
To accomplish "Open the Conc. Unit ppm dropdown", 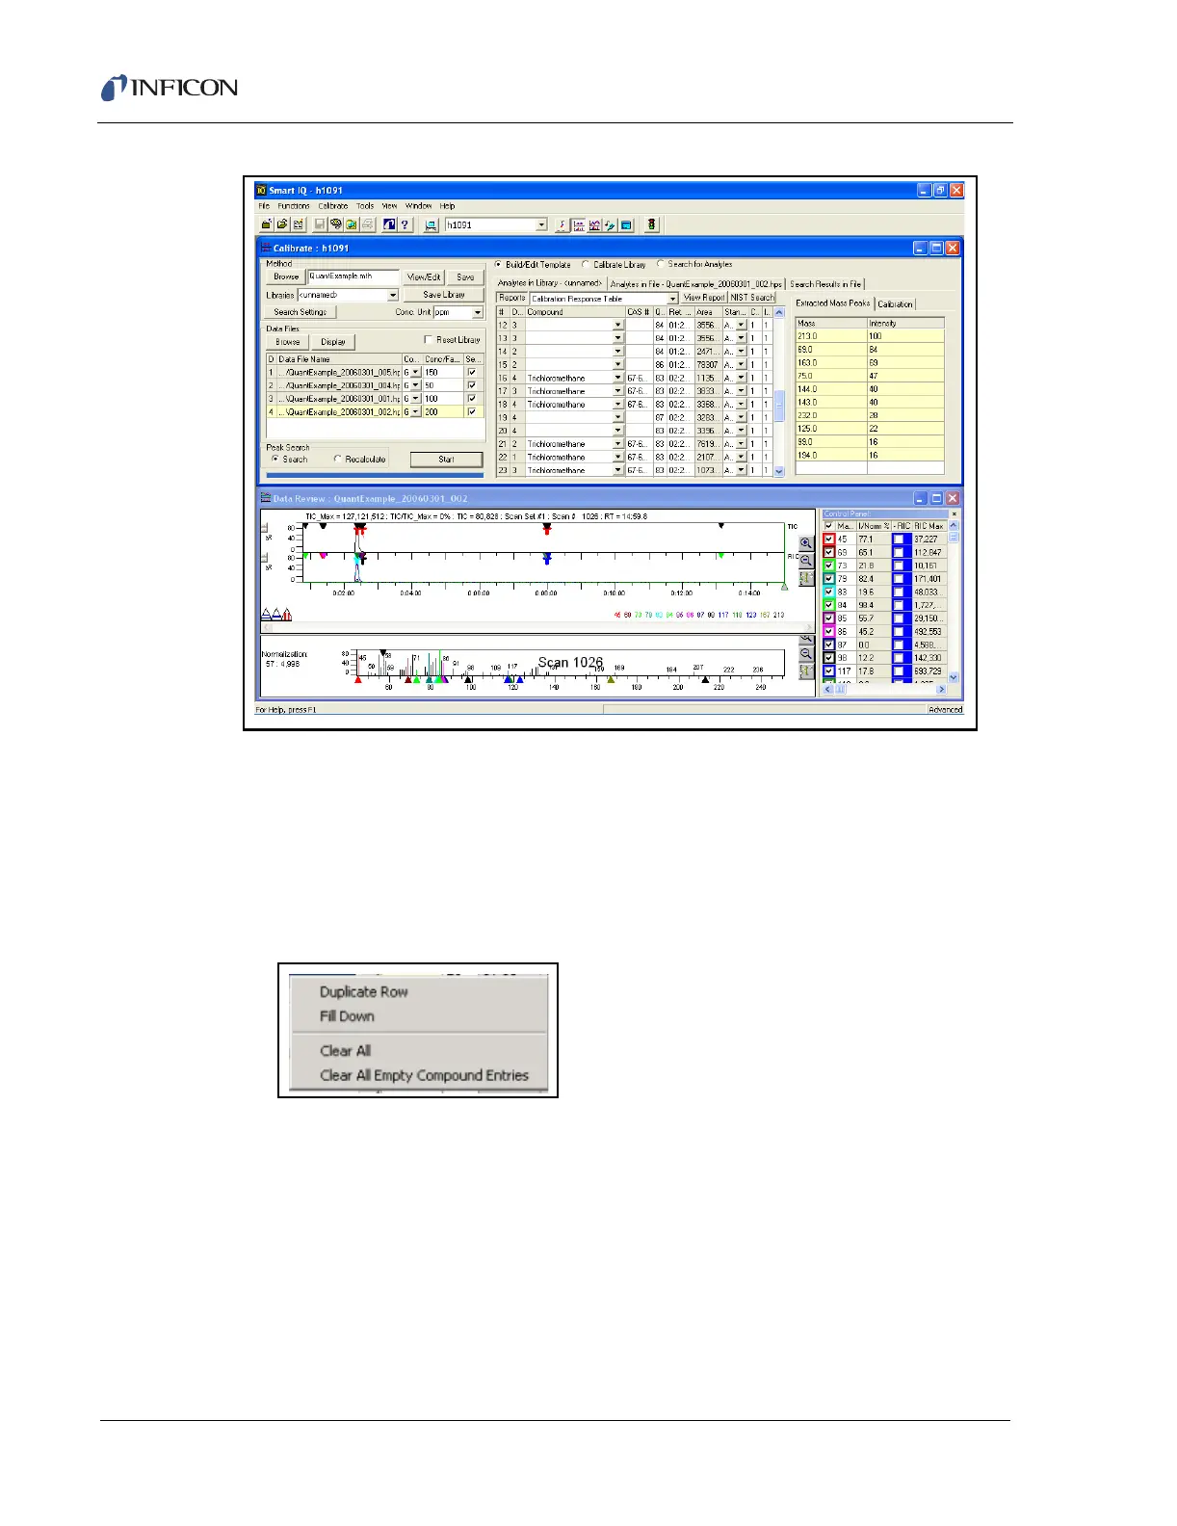I will pyautogui.click(x=477, y=312).
